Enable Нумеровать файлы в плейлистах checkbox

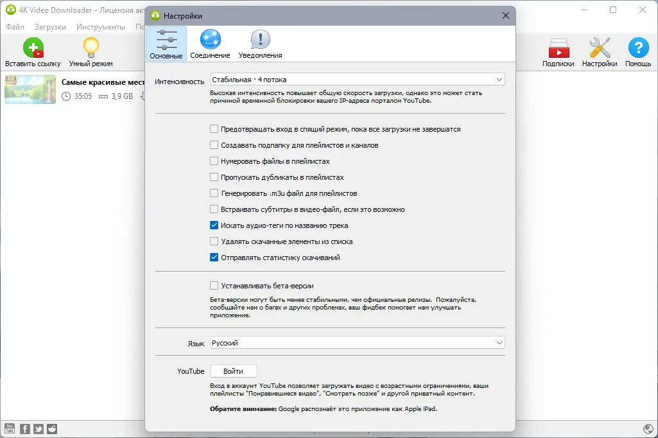coord(214,161)
